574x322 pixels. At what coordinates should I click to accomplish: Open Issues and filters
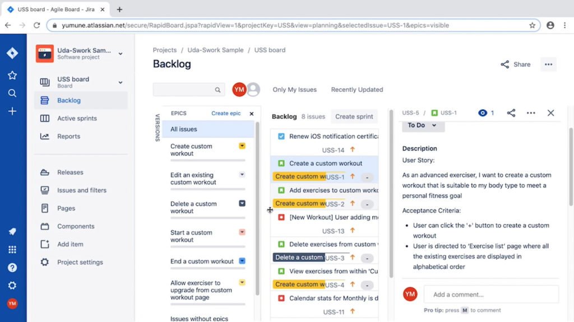[x=81, y=190]
